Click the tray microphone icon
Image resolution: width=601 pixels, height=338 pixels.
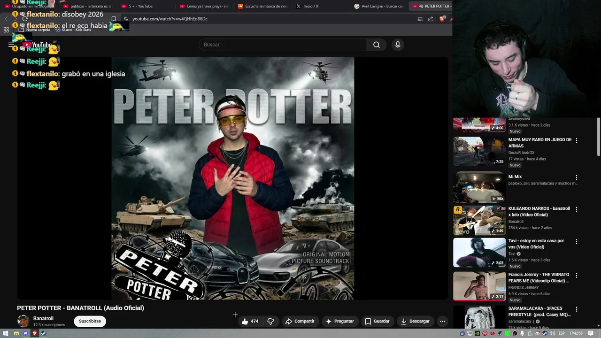click(x=522, y=333)
